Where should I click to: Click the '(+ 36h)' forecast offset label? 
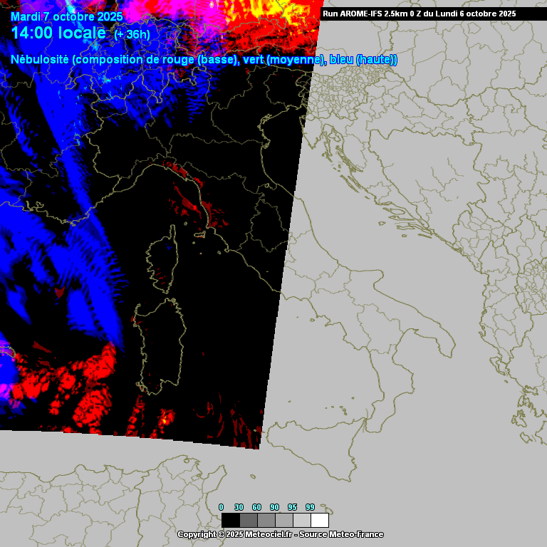coord(132,35)
